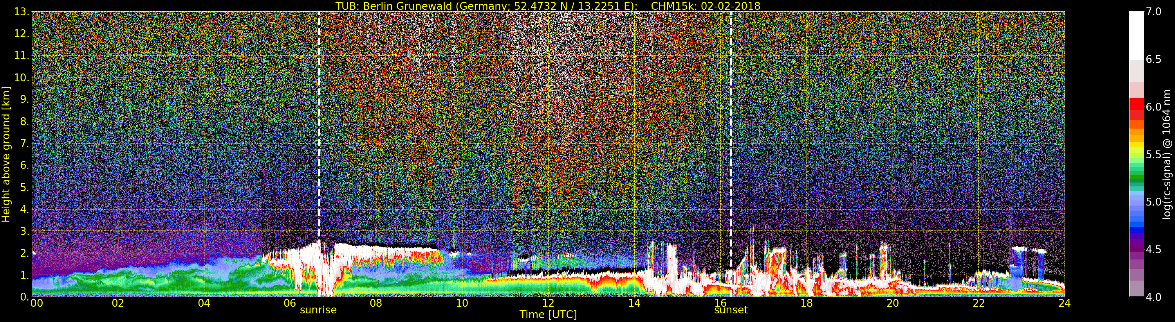
Task: Click height axis tick "1." km
Action: (x=24, y=275)
